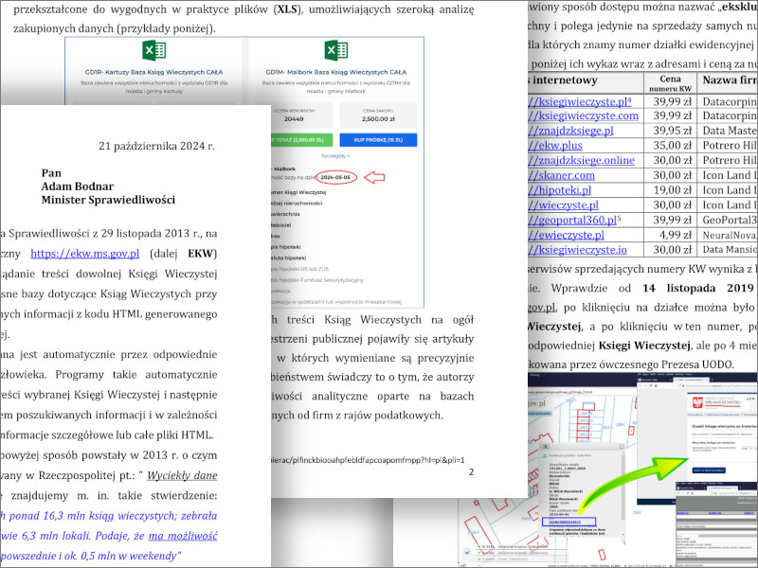Click the page number 2

click(471, 471)
